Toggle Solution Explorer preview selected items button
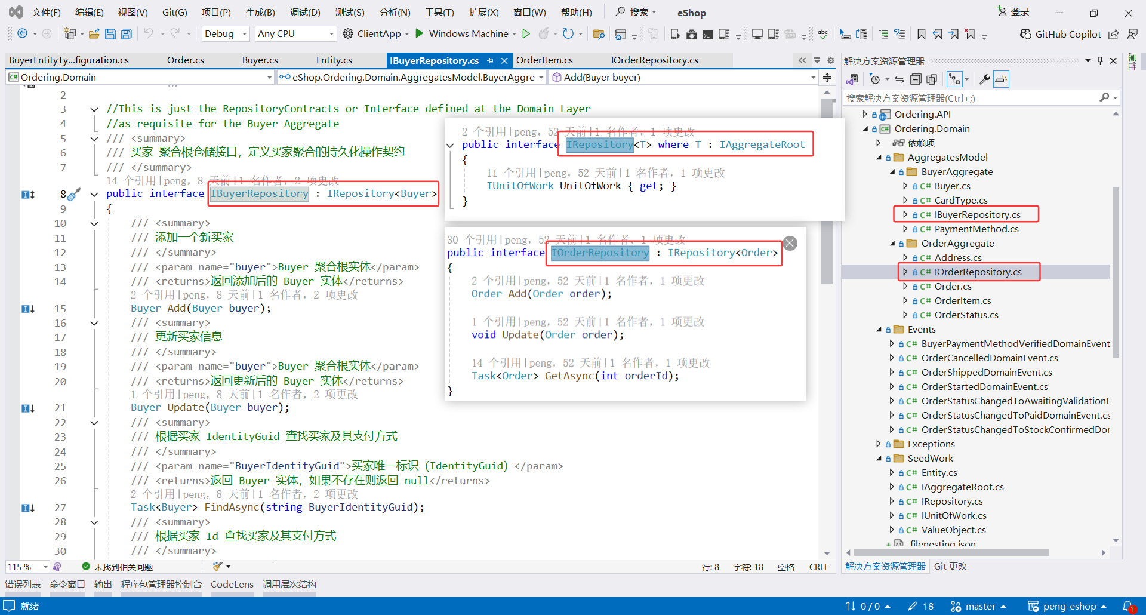1146x615 pixels. pyautogui.click(x=1001, y=79)
